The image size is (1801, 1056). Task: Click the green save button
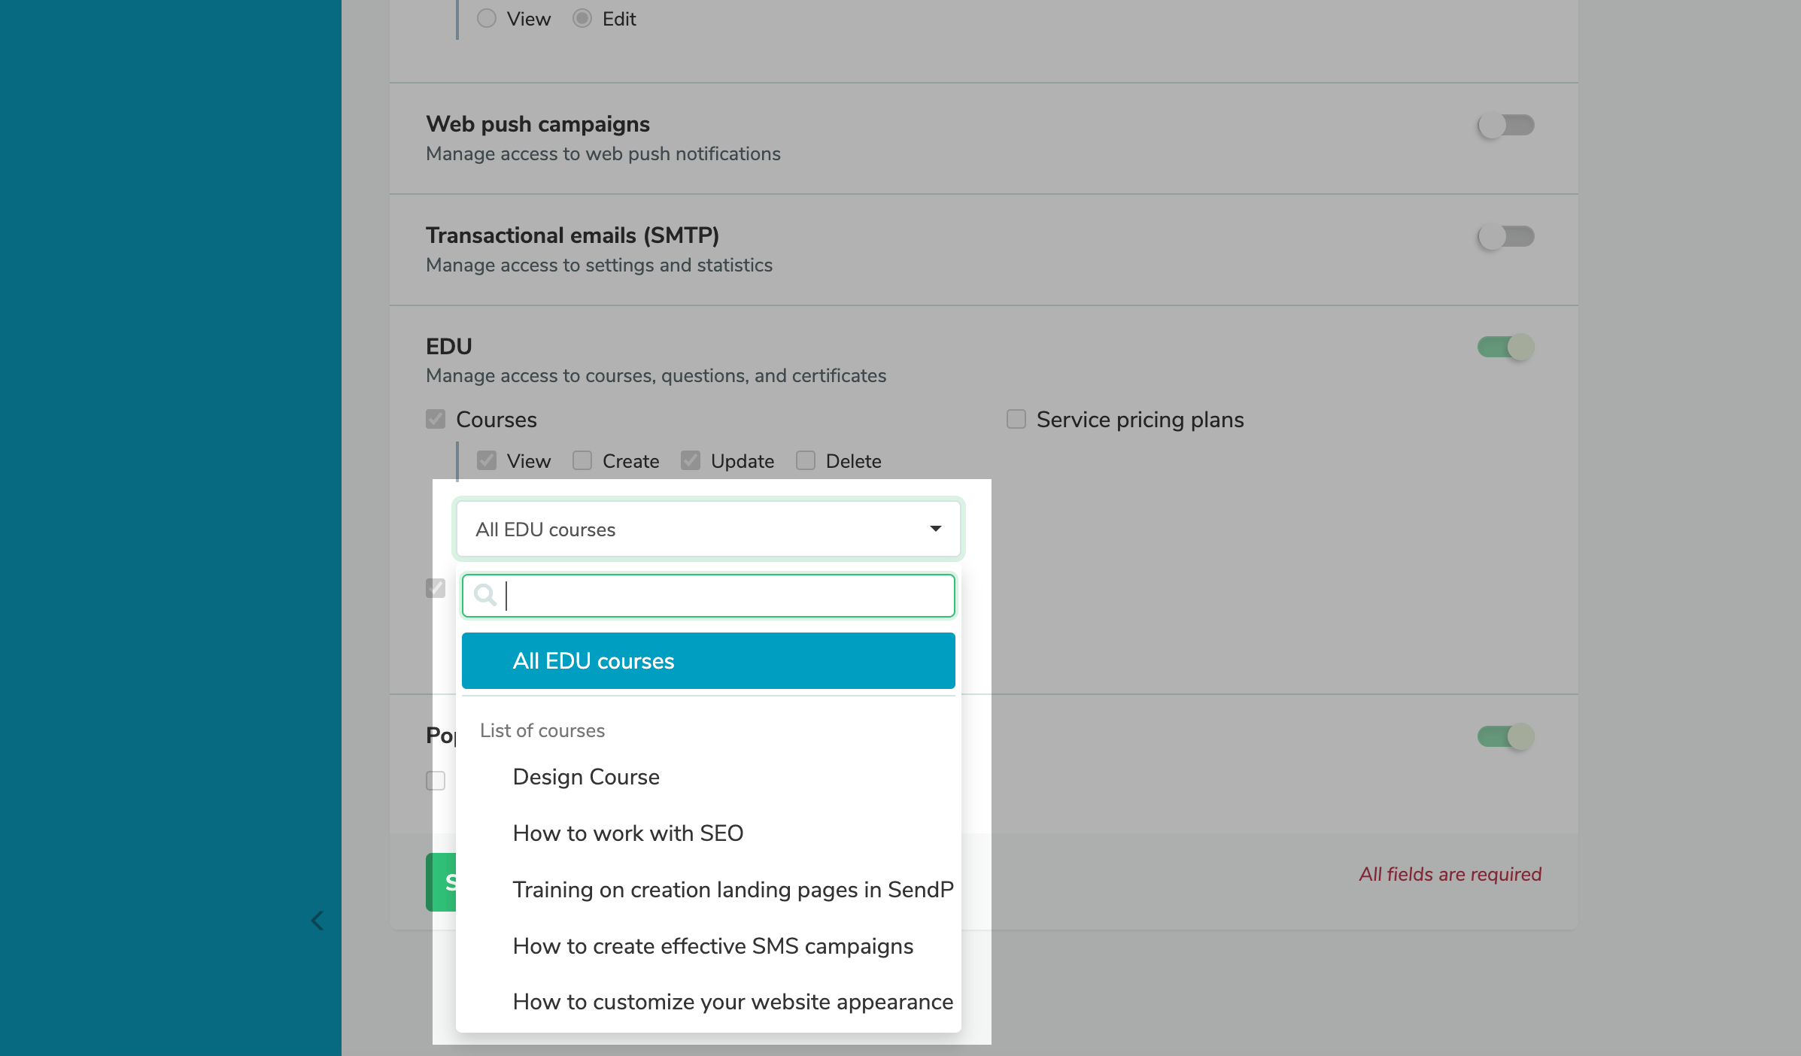(441, 882)
